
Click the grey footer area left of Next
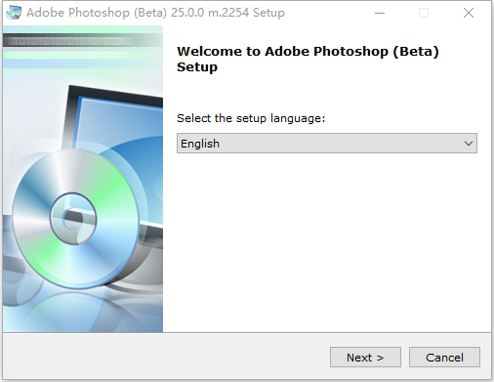(164, 357)
